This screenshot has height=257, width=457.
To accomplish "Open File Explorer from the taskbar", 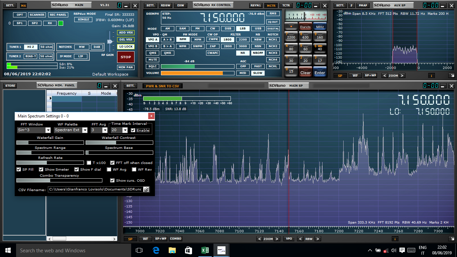I will (x=172, y=250).
